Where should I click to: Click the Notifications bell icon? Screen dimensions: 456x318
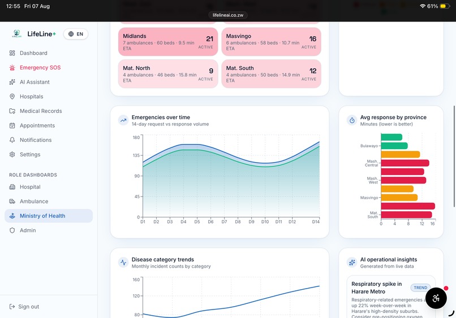(x=12, y=140)
